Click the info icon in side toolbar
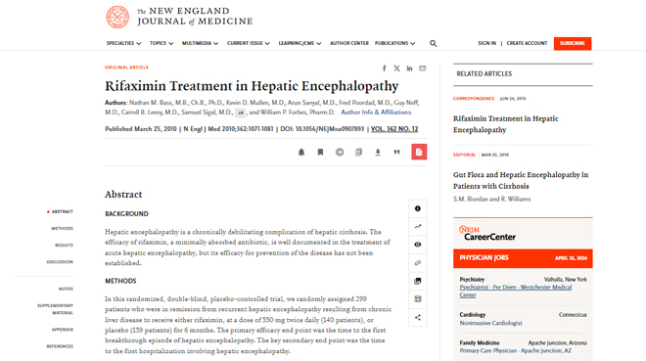Image resolution: width=646 pixels, height=361 pixels. [x=418, y=208]
